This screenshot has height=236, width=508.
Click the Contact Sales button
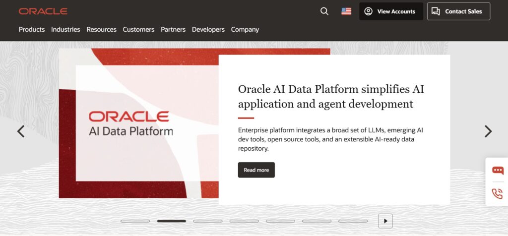(458, 11)
